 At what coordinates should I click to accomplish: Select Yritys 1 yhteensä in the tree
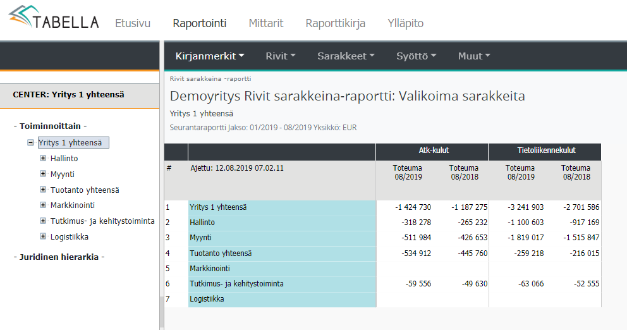click(x=73, y=143)
